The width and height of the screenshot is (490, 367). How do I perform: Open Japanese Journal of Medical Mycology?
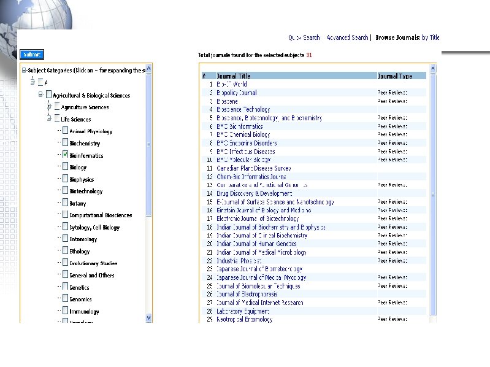(x=261, y=277)
